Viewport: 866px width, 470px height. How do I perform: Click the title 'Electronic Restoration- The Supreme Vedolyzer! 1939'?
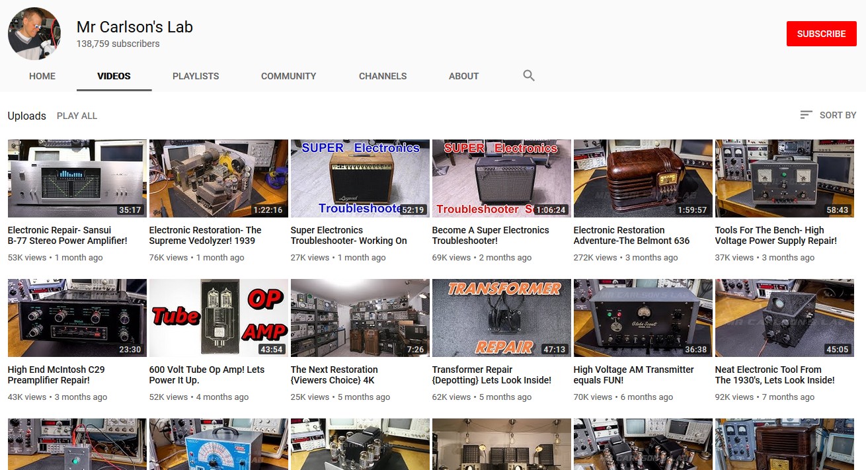[x=206, y=235]
